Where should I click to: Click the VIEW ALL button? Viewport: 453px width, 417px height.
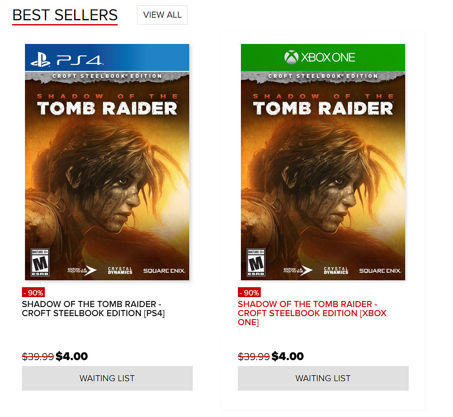point(162,15)
